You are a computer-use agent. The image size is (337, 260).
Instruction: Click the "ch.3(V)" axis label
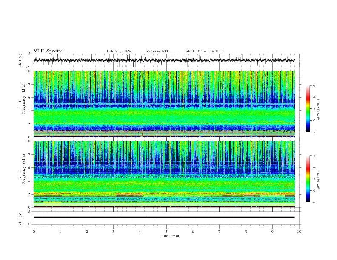coord(20,218)
